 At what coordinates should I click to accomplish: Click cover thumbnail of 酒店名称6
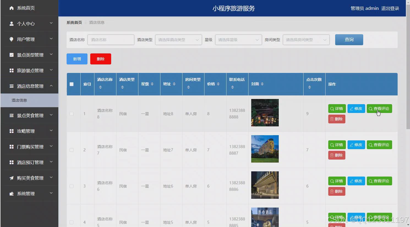(265, 185)
